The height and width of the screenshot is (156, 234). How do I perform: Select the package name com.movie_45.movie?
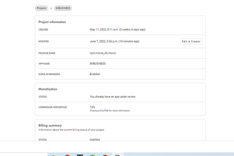point(103,53)
